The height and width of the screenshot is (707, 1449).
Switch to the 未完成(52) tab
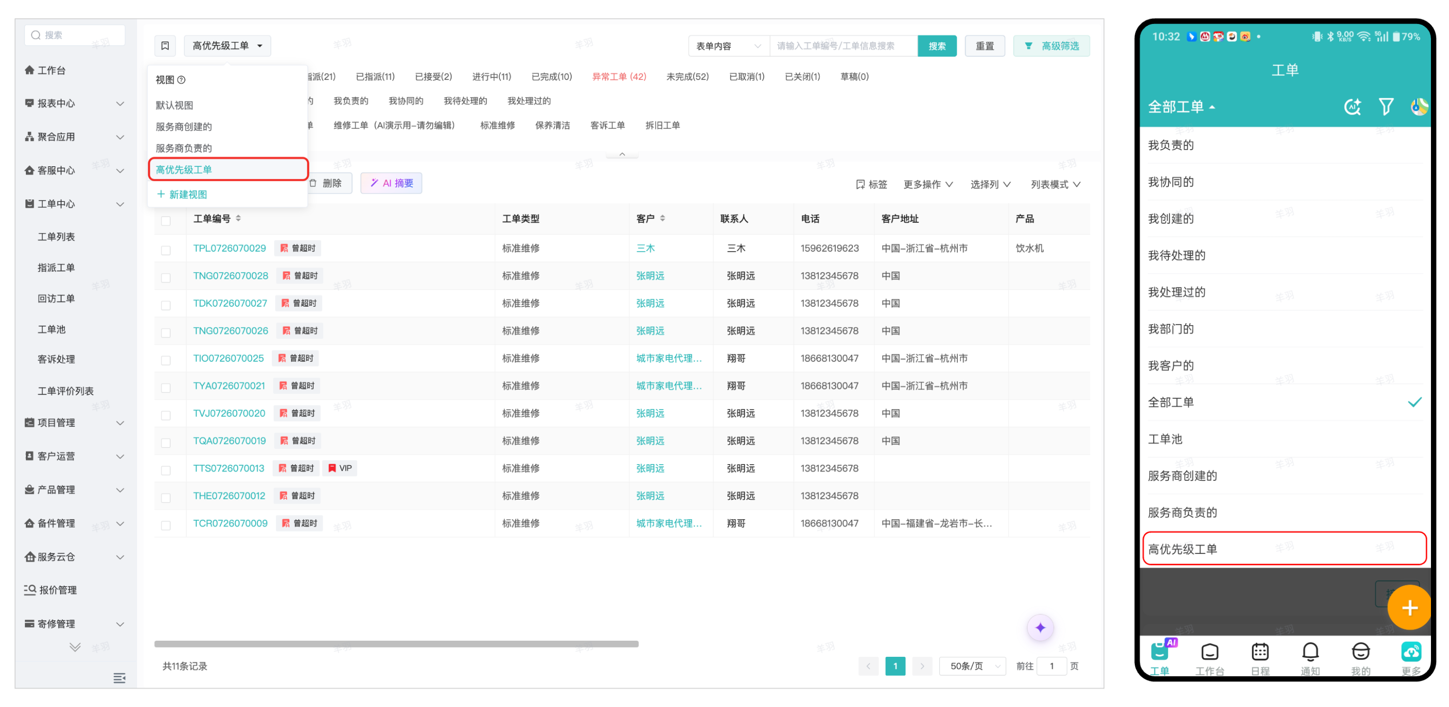(x=687, y=77)
